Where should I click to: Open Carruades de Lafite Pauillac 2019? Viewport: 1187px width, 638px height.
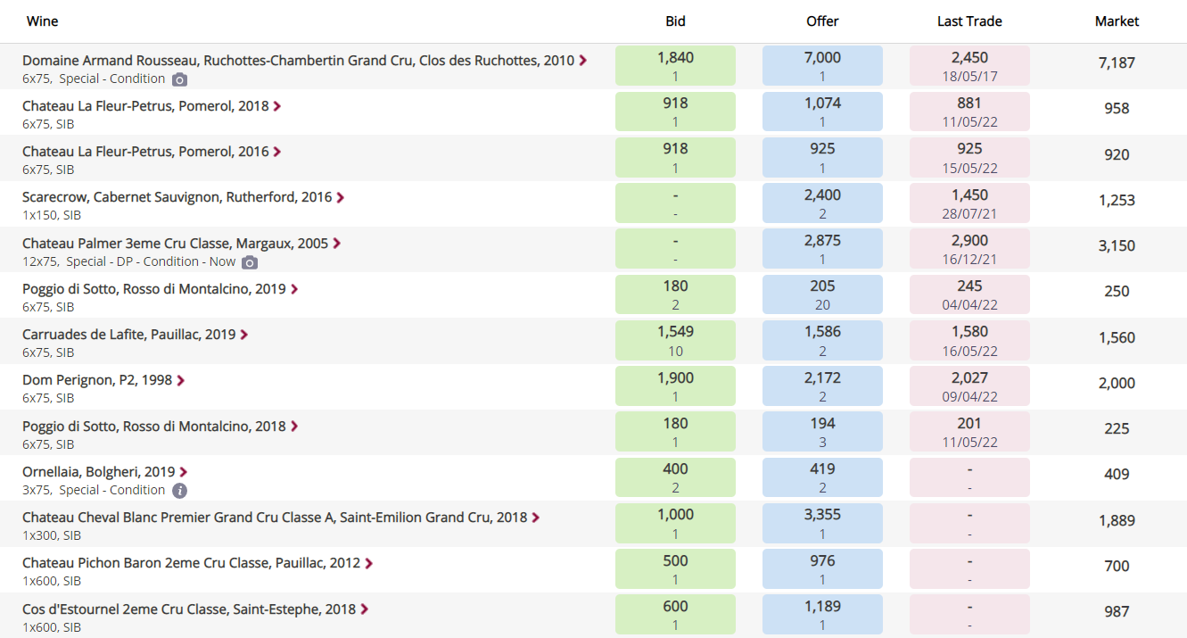(129, 335)
